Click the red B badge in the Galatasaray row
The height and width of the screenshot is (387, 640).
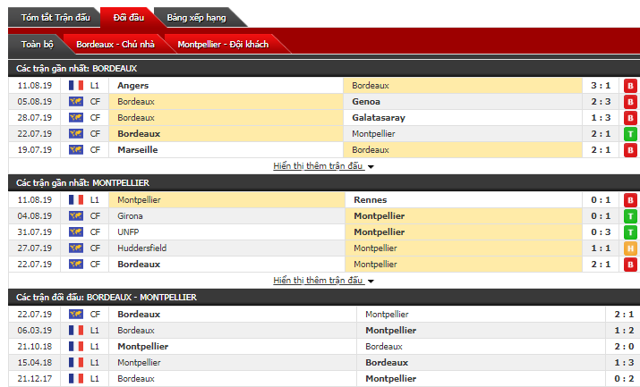pyautogui.click(x=630, y=118)
